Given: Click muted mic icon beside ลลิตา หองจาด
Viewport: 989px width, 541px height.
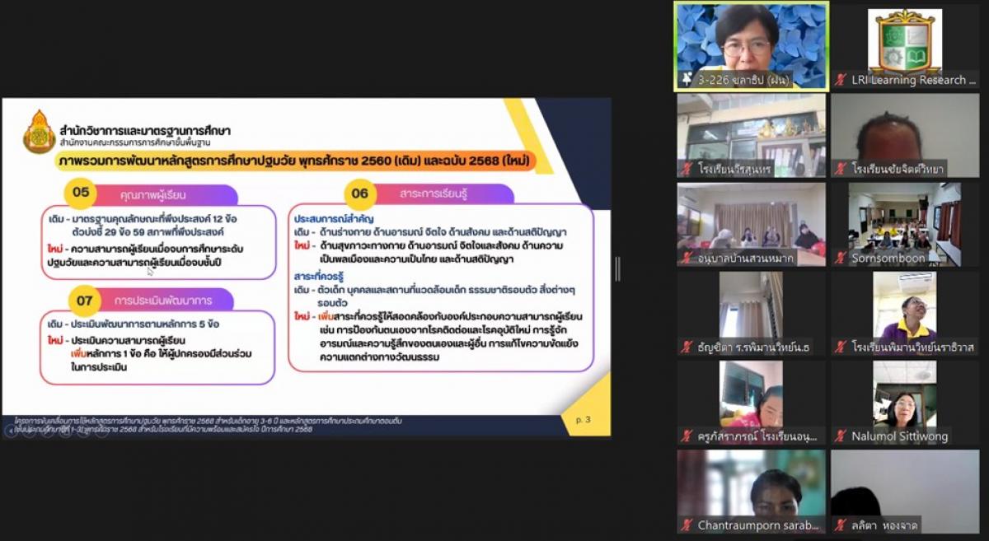Looking at the screenshot, I should [841, 525].
